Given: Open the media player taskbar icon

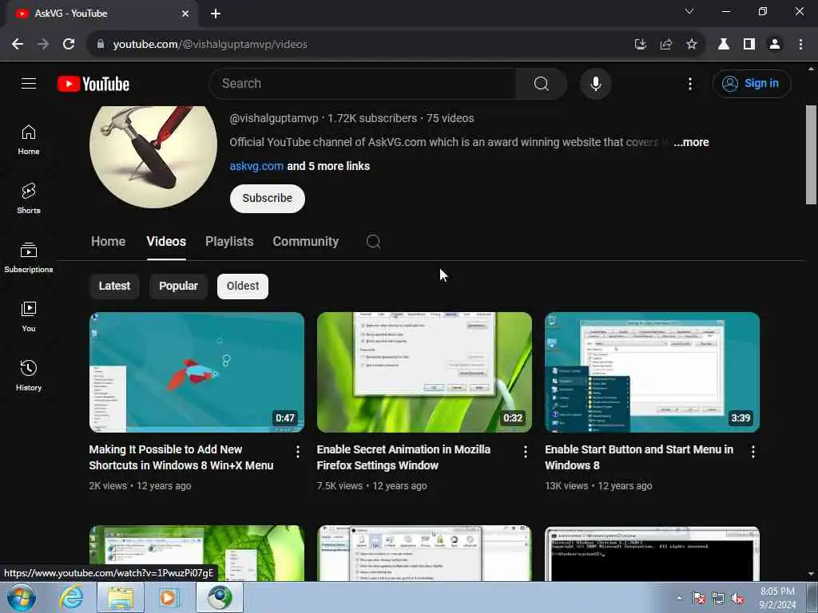Looking at the screenshot, I should [168, 597].
